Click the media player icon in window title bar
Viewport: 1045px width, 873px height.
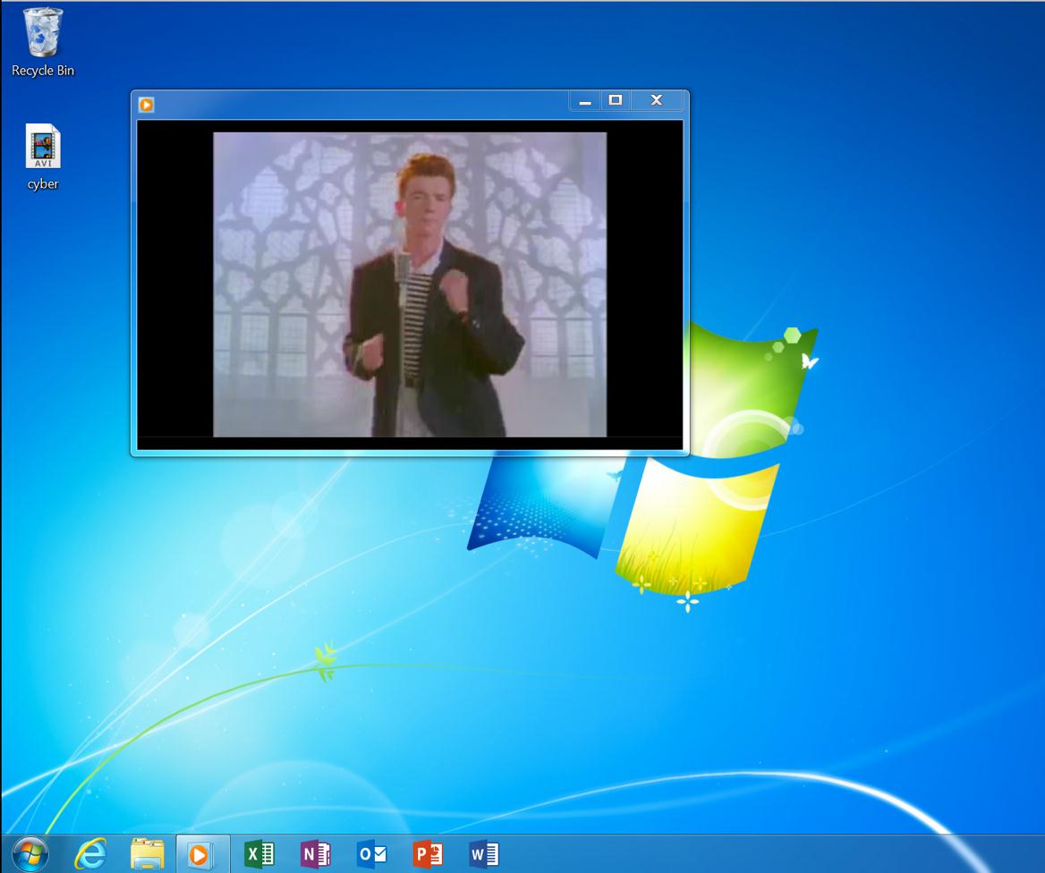[147, 105]
